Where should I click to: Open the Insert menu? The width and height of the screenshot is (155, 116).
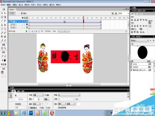click(x=21, y=5)
